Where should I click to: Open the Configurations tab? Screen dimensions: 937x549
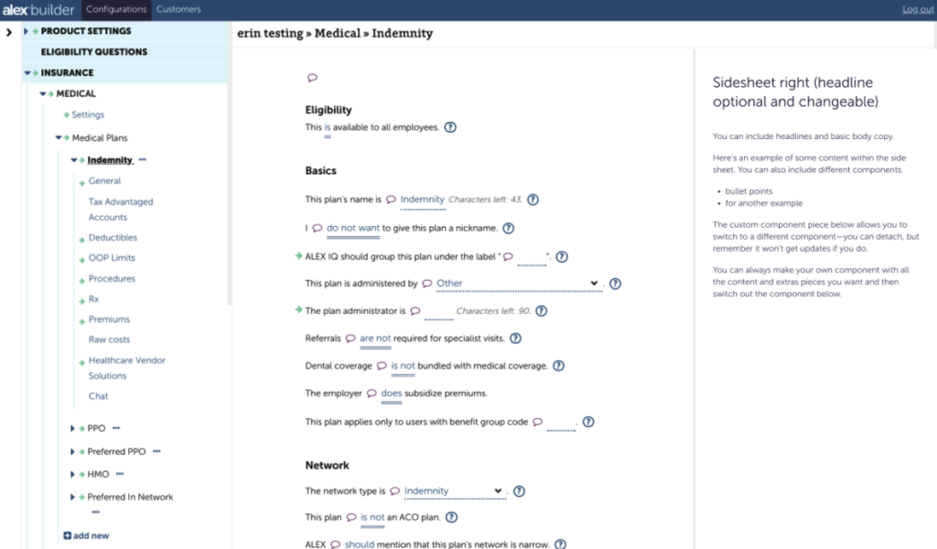pyautogui.click(x=115, y=9)
